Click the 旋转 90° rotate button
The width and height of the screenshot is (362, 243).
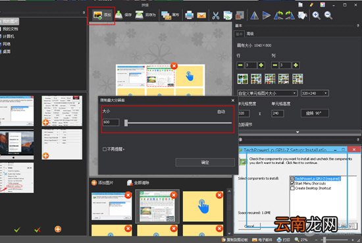click(315, 113)
